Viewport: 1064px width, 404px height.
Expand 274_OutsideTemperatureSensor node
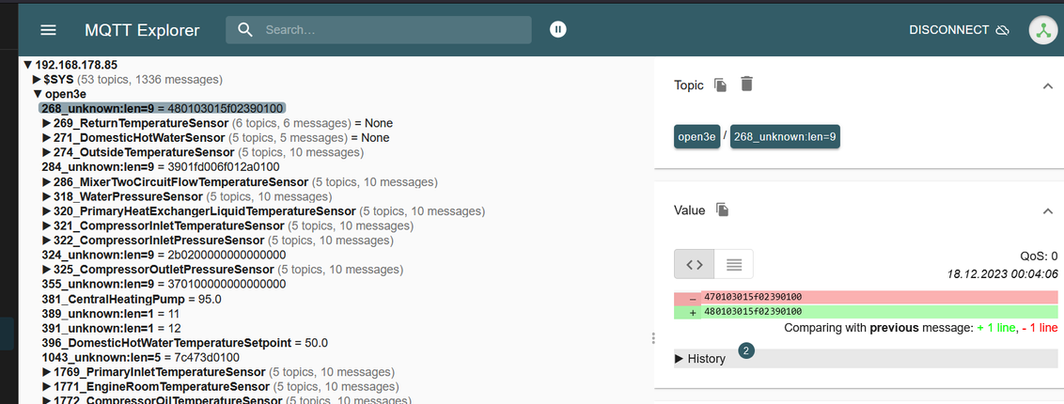(47, 152)
